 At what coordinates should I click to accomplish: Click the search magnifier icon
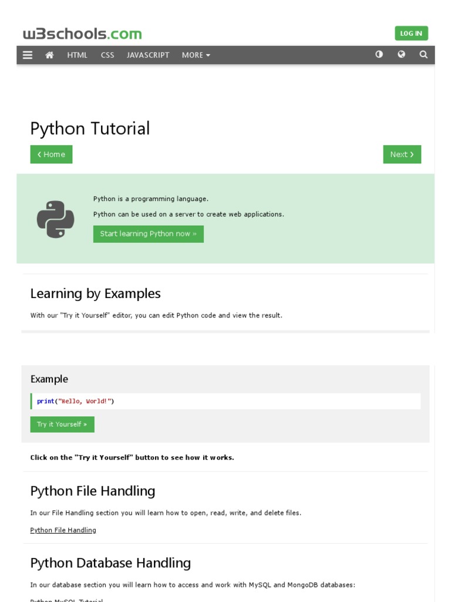pyautogui.click(x=423, y=55)
